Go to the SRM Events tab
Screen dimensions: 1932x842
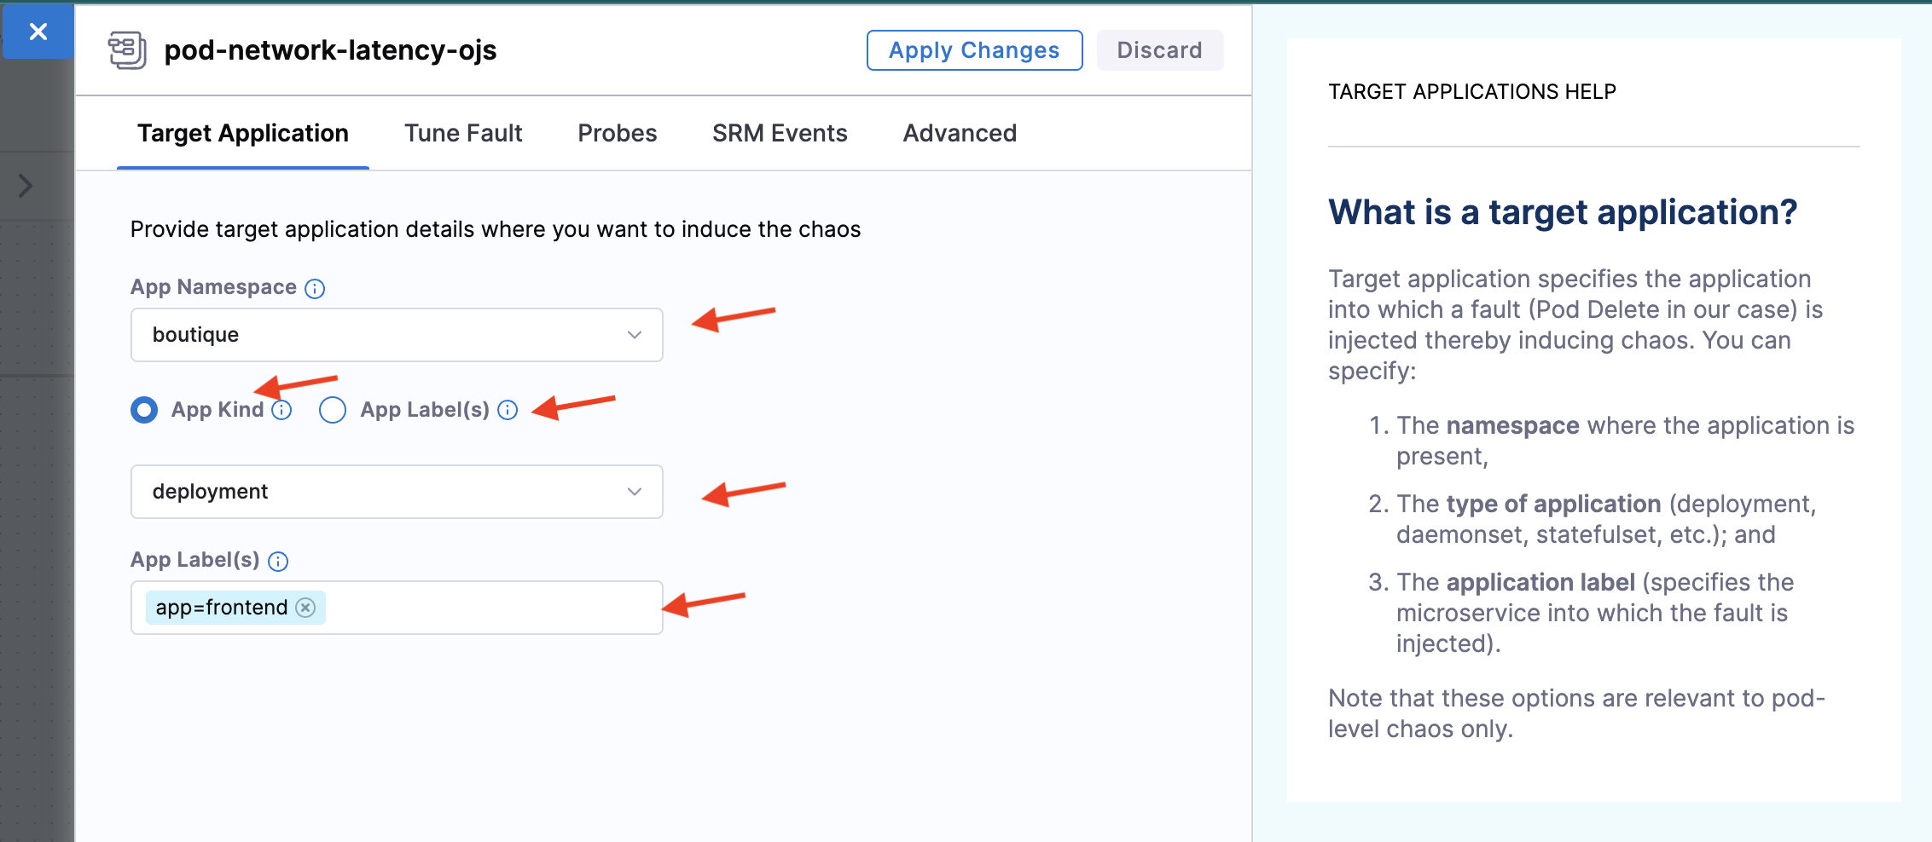(780, 134)
